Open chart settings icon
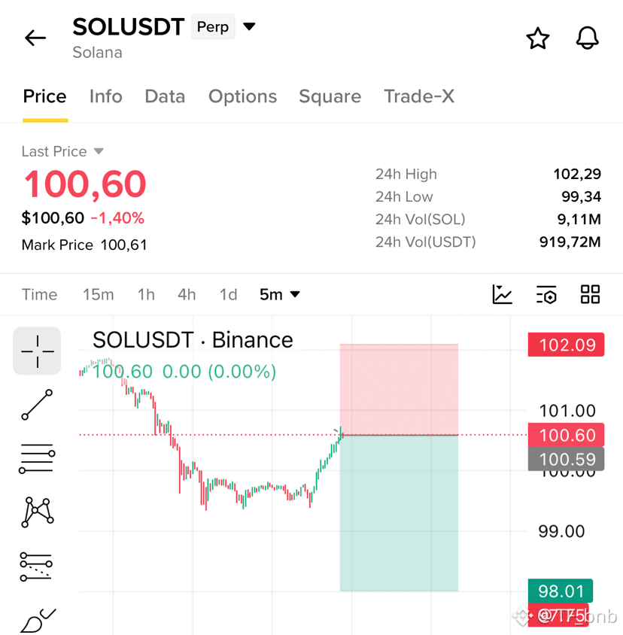 (546, 294)
